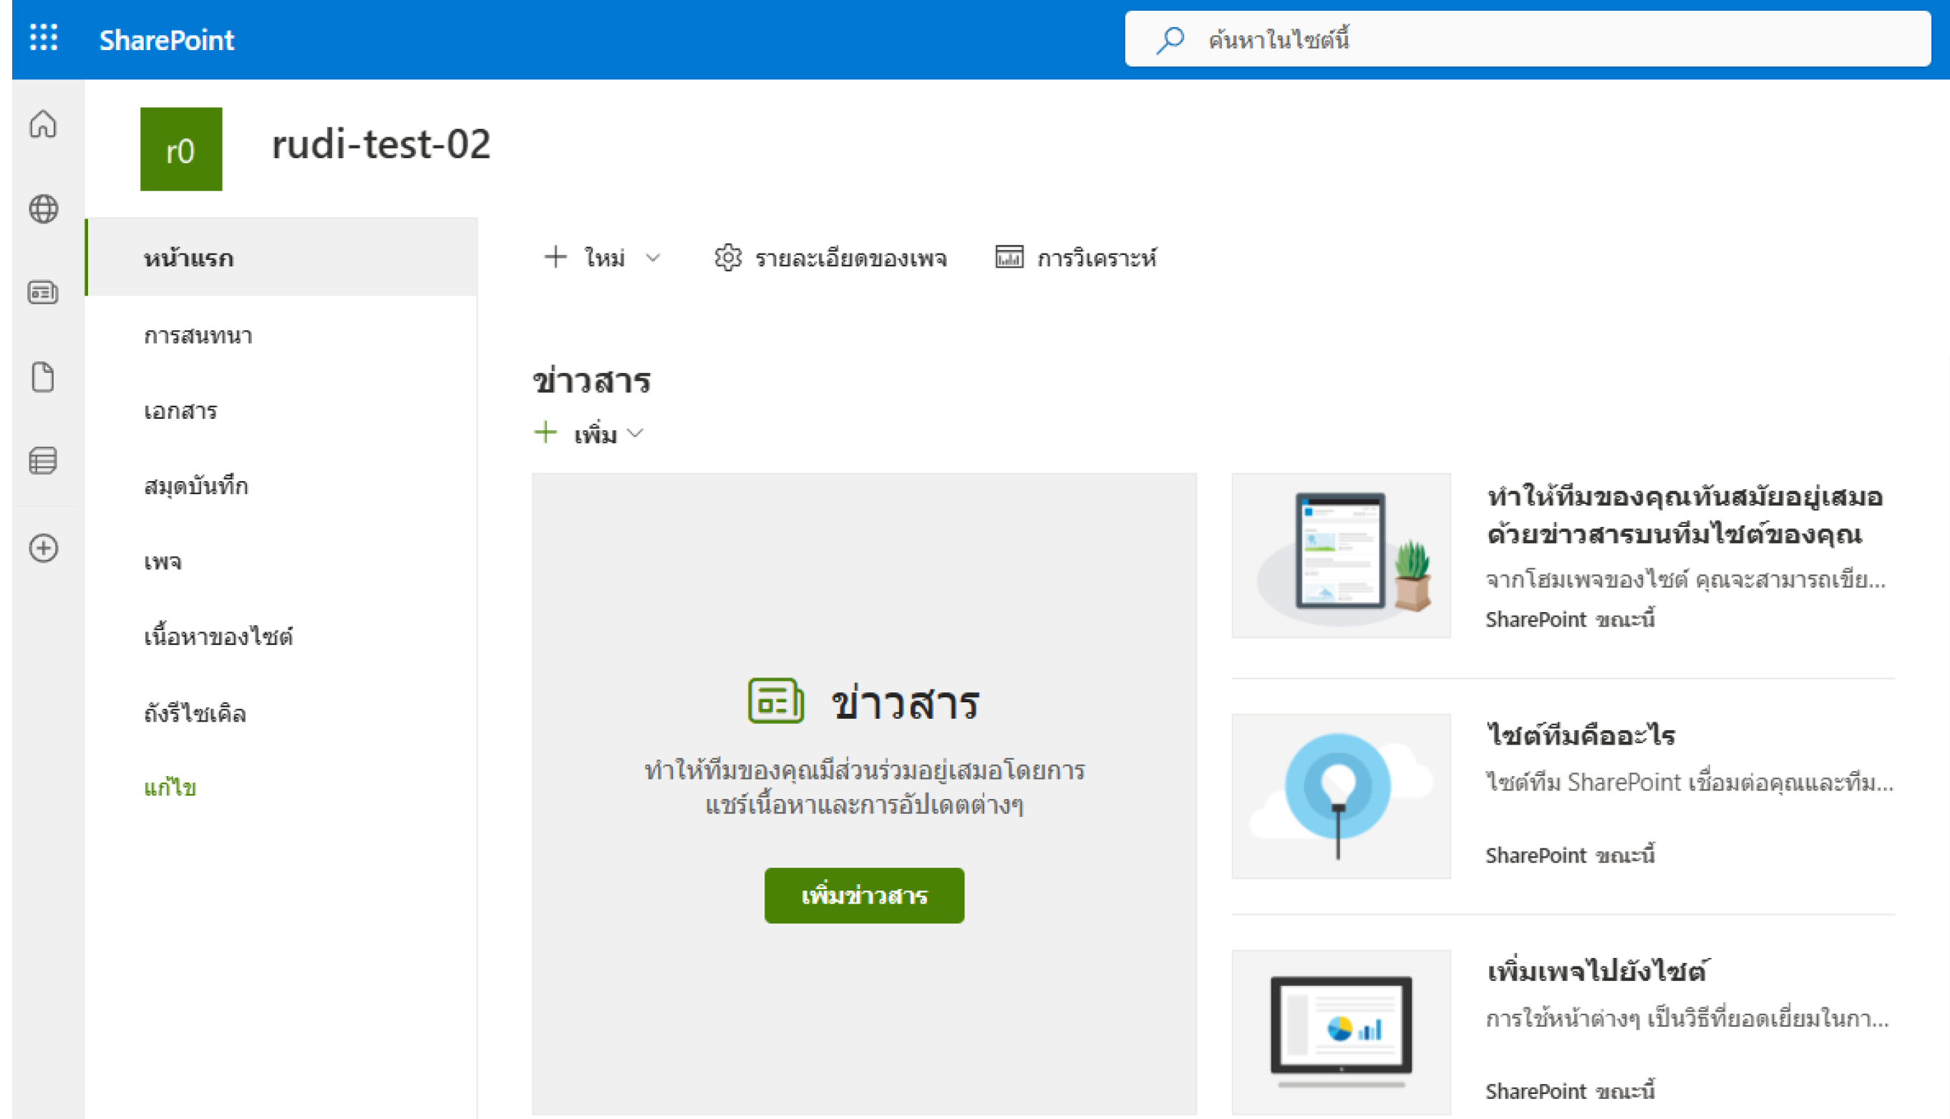Viewport: 1950px width, 1119px height.
Task: Open My sites globe icon in rail
Action: coord(43,208)
